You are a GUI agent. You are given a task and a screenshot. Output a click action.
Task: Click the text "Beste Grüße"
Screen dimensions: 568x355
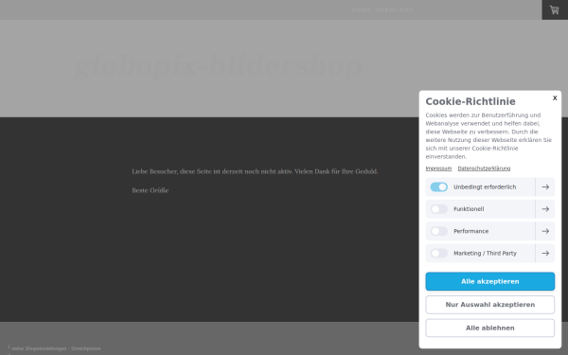pyautogui.click(x=150, y=190)
